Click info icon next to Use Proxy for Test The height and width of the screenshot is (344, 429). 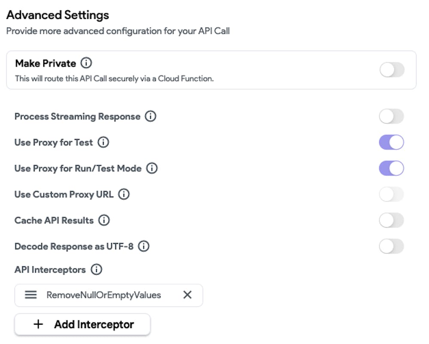tap(103, 142)
